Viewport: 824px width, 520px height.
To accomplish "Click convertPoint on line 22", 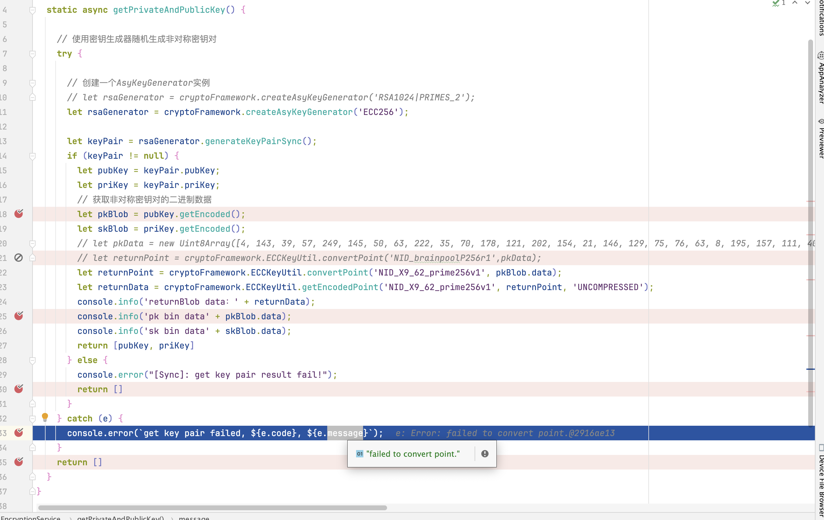I will tap(337, 272).
